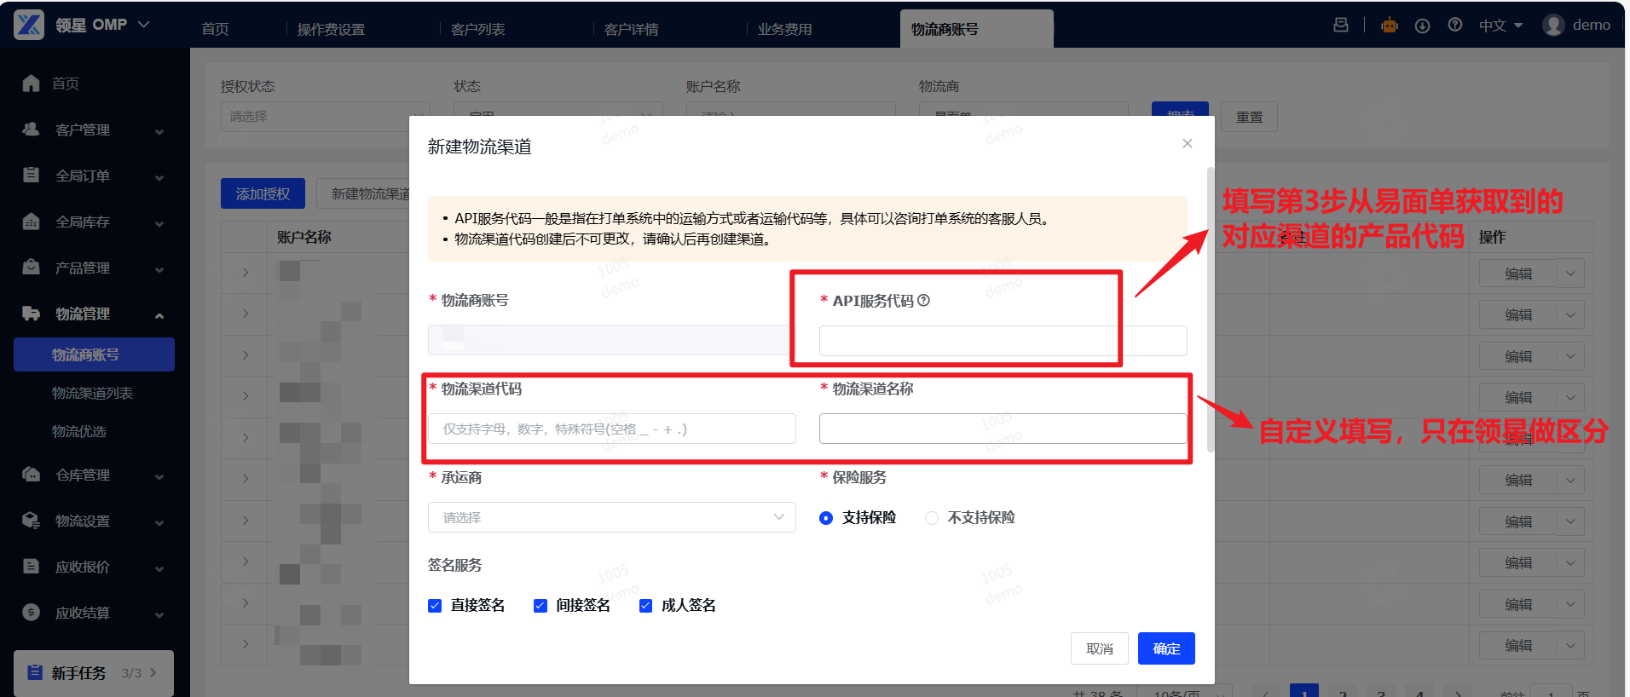Select the 不支持保险 radio option

[x=932, y=518]
